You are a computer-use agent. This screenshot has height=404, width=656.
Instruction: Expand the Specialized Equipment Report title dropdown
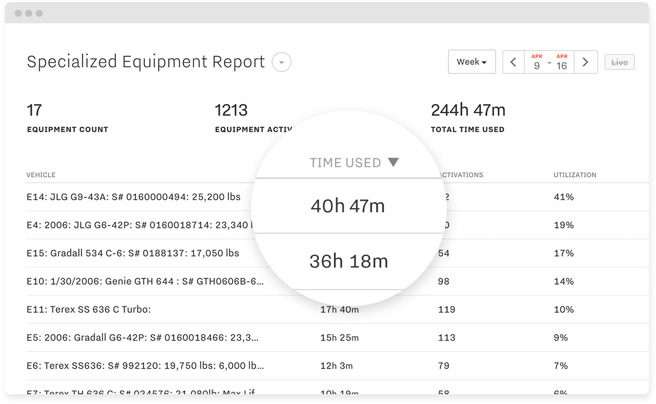pos(281,62)
